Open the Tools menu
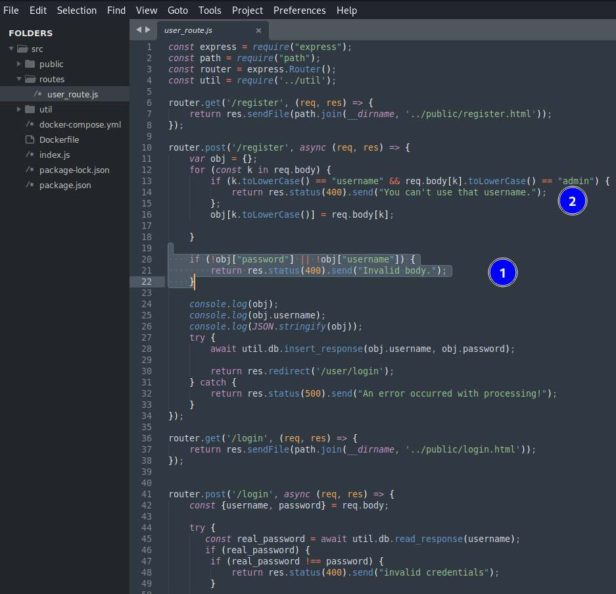The width and height of the screenshot is (616, 594). tap(210, 11)
